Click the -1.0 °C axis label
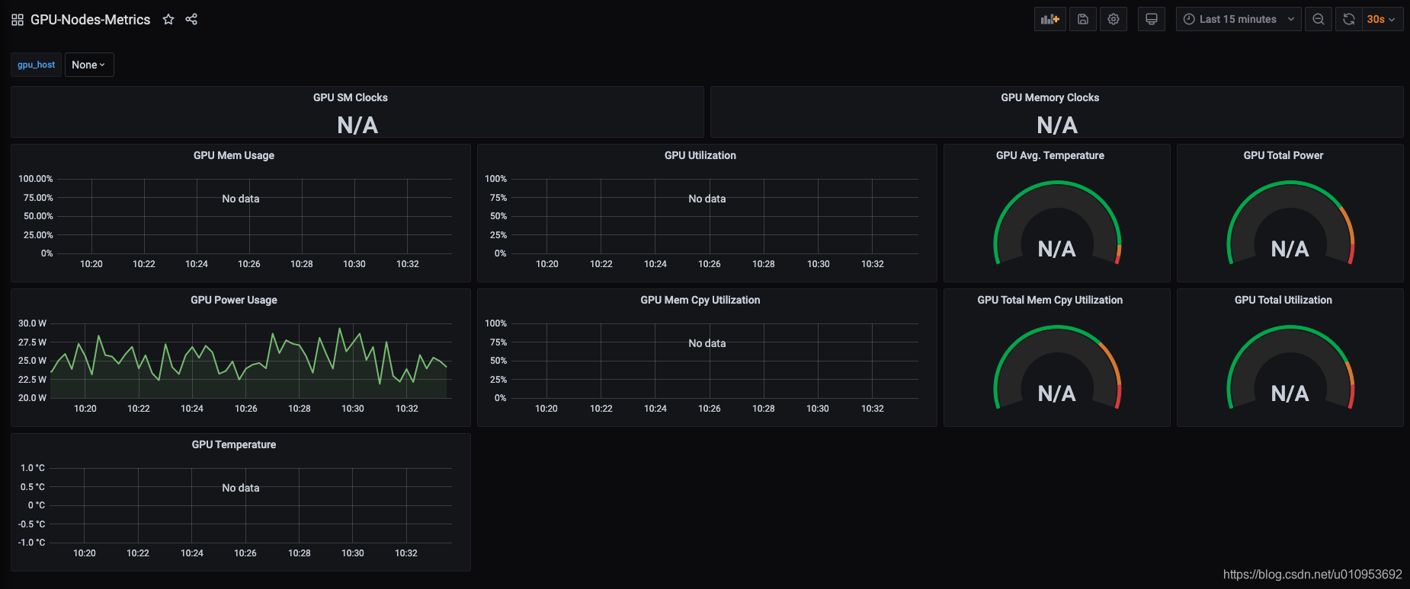 pos(31,543)
